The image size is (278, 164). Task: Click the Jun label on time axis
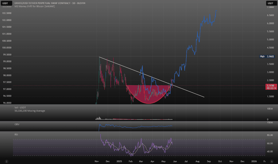point(175,161)
